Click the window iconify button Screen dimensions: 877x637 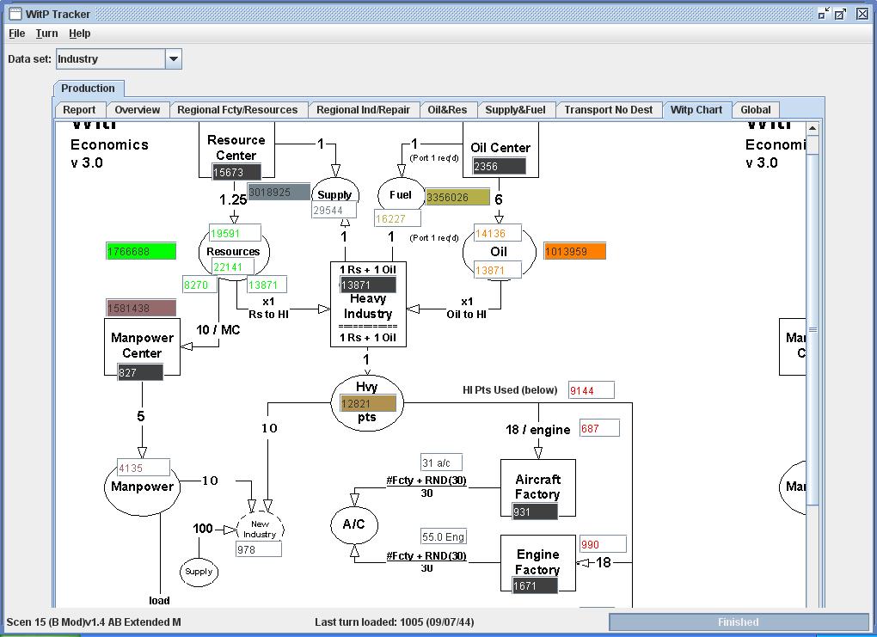click(824, 14)
